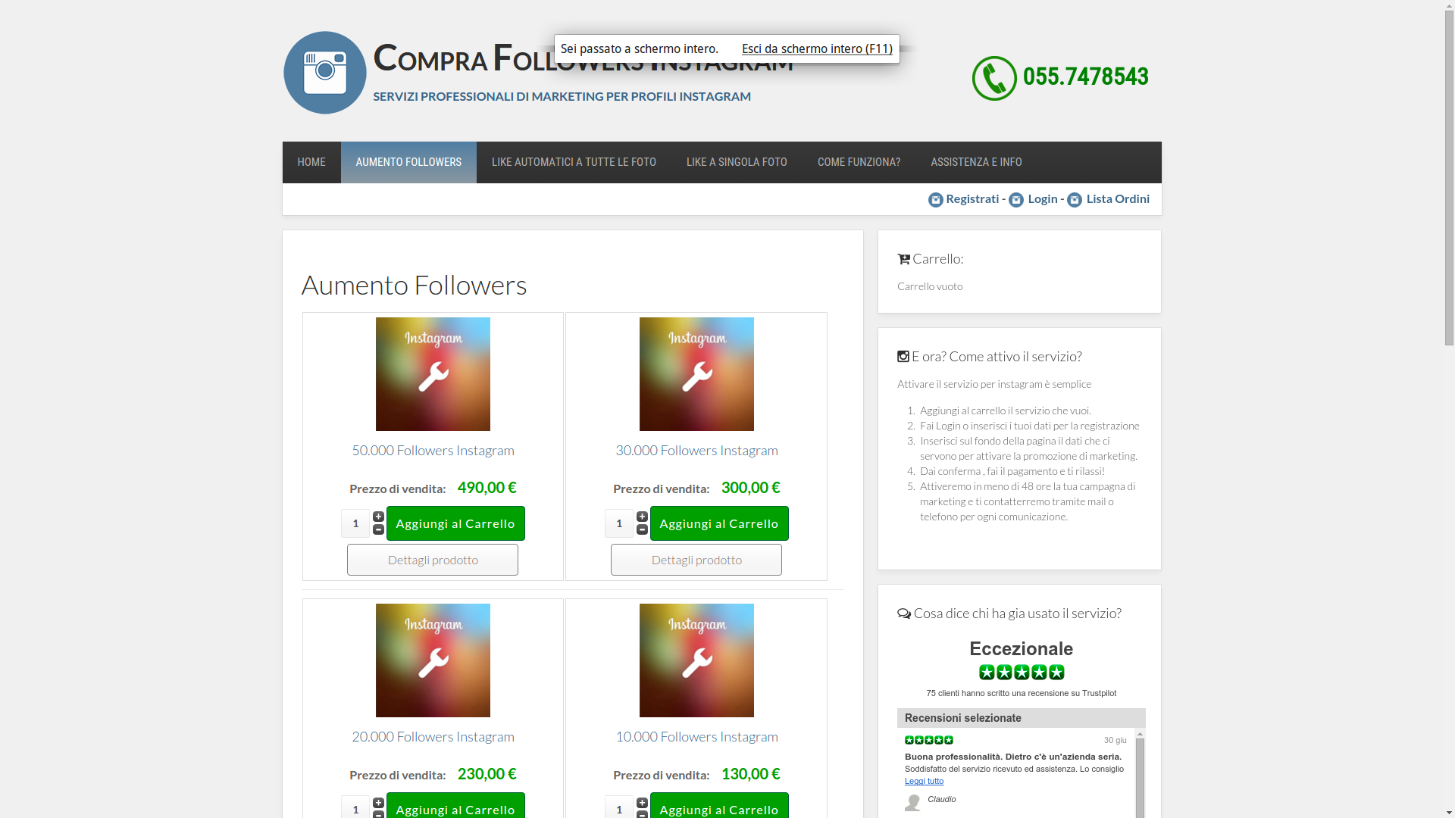Decrease quantity for 50.000 Followers with minus

[x=378, y=529]
